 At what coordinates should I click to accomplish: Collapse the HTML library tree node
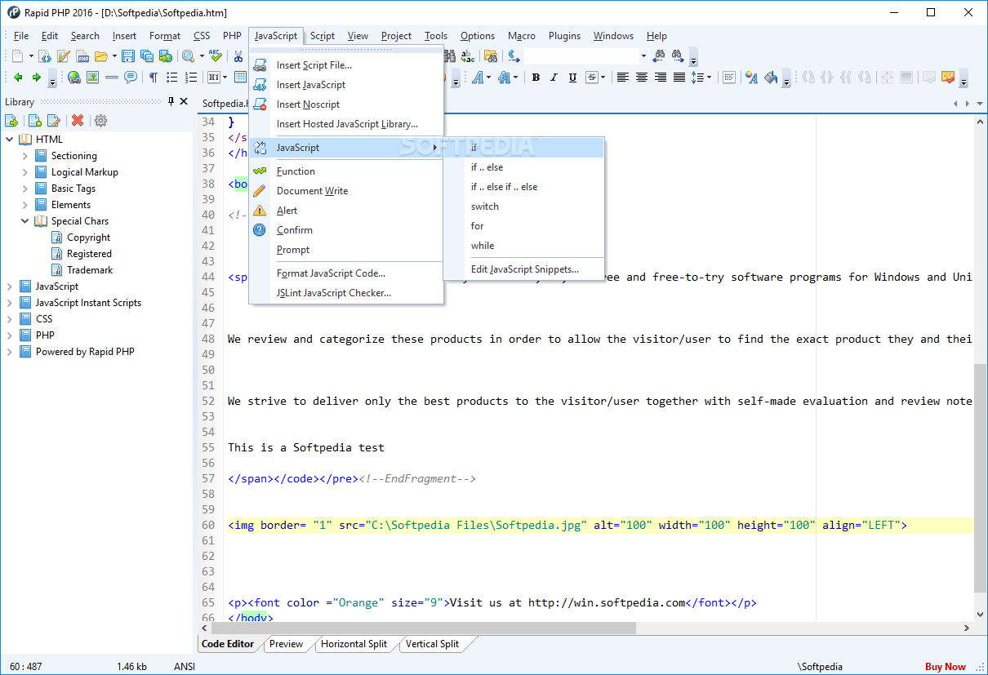coord(10,140)
